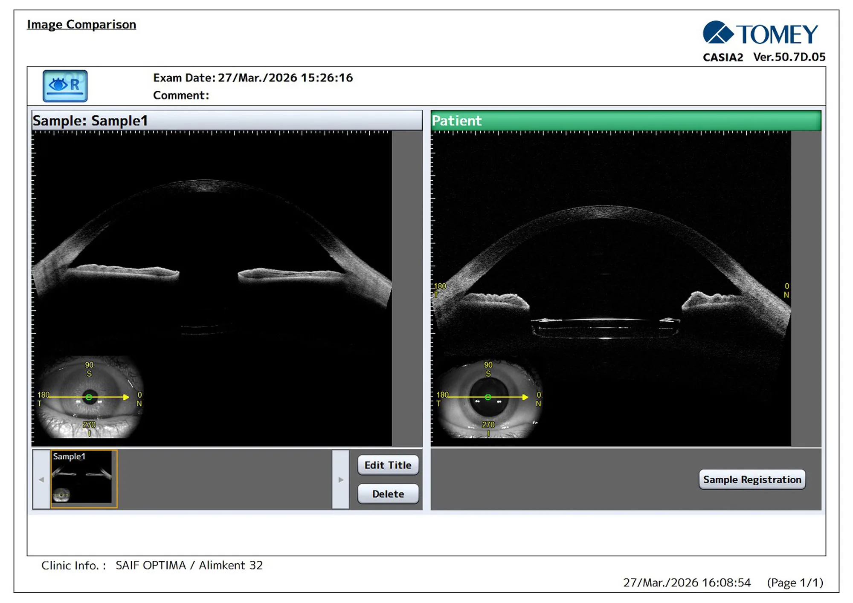Click the Image Comparison heading

click(x=81, y=24)
